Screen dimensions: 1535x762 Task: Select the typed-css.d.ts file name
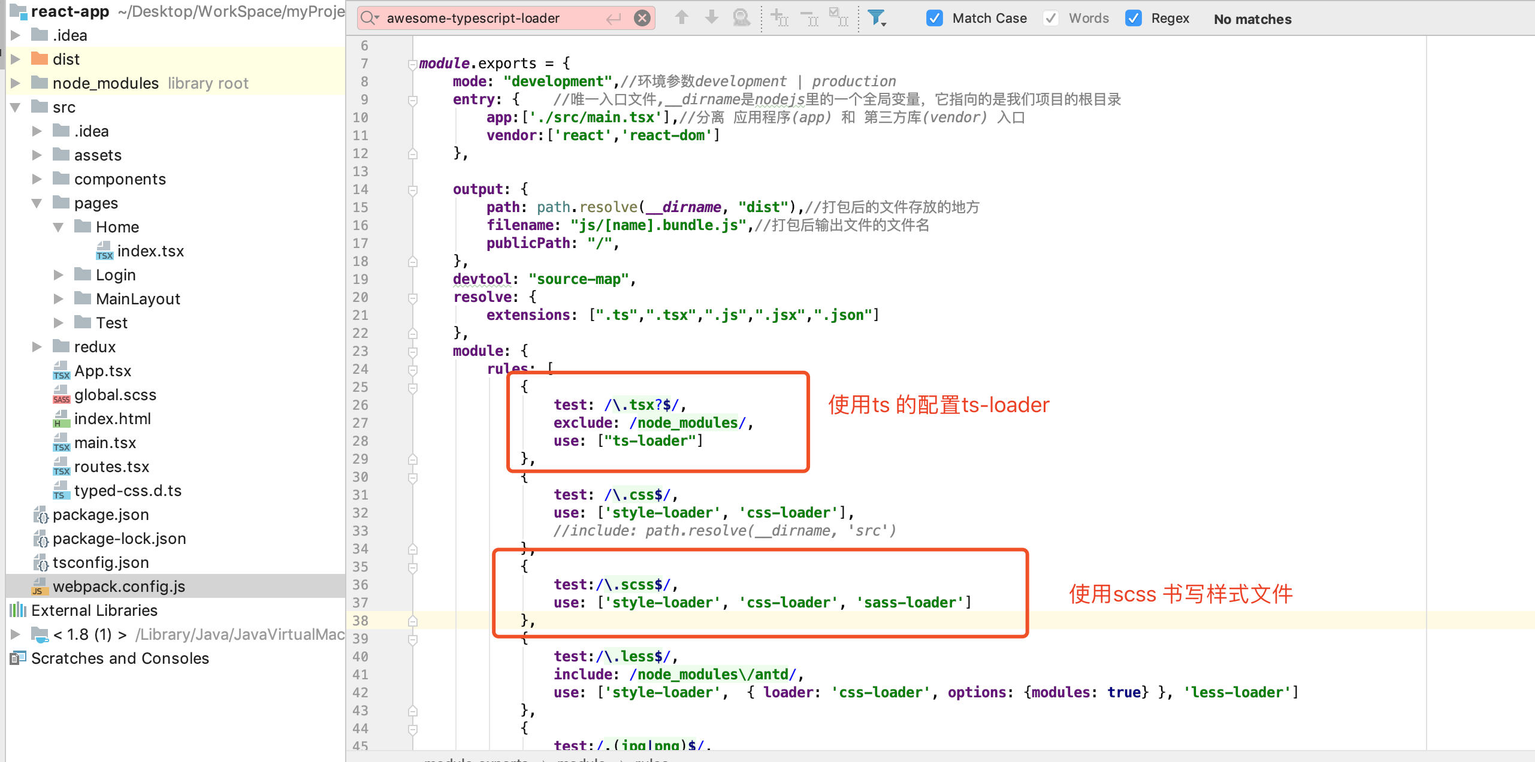coord(128,491)
